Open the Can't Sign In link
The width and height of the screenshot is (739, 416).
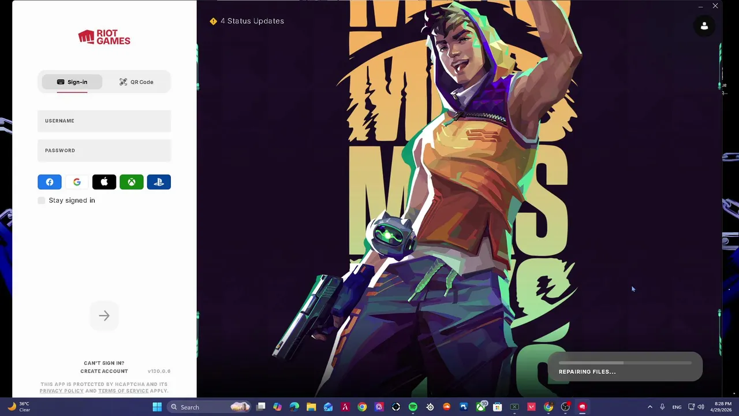click(104, 363)
